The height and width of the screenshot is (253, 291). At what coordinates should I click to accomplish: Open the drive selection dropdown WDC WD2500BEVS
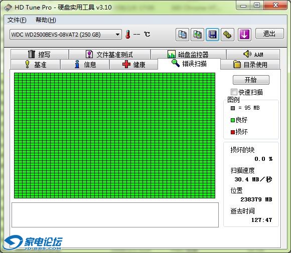[66, 35]
